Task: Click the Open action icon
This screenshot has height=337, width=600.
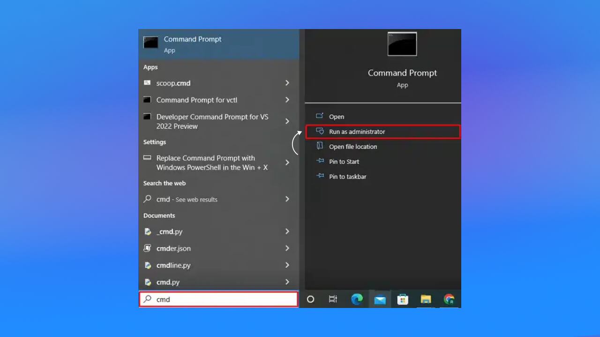Action: click(x=320, y=116)
